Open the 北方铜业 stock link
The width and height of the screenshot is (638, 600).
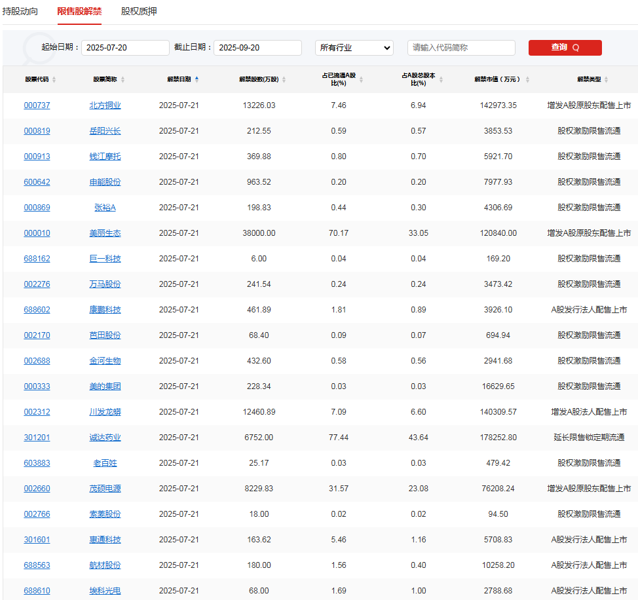point(105,105)
